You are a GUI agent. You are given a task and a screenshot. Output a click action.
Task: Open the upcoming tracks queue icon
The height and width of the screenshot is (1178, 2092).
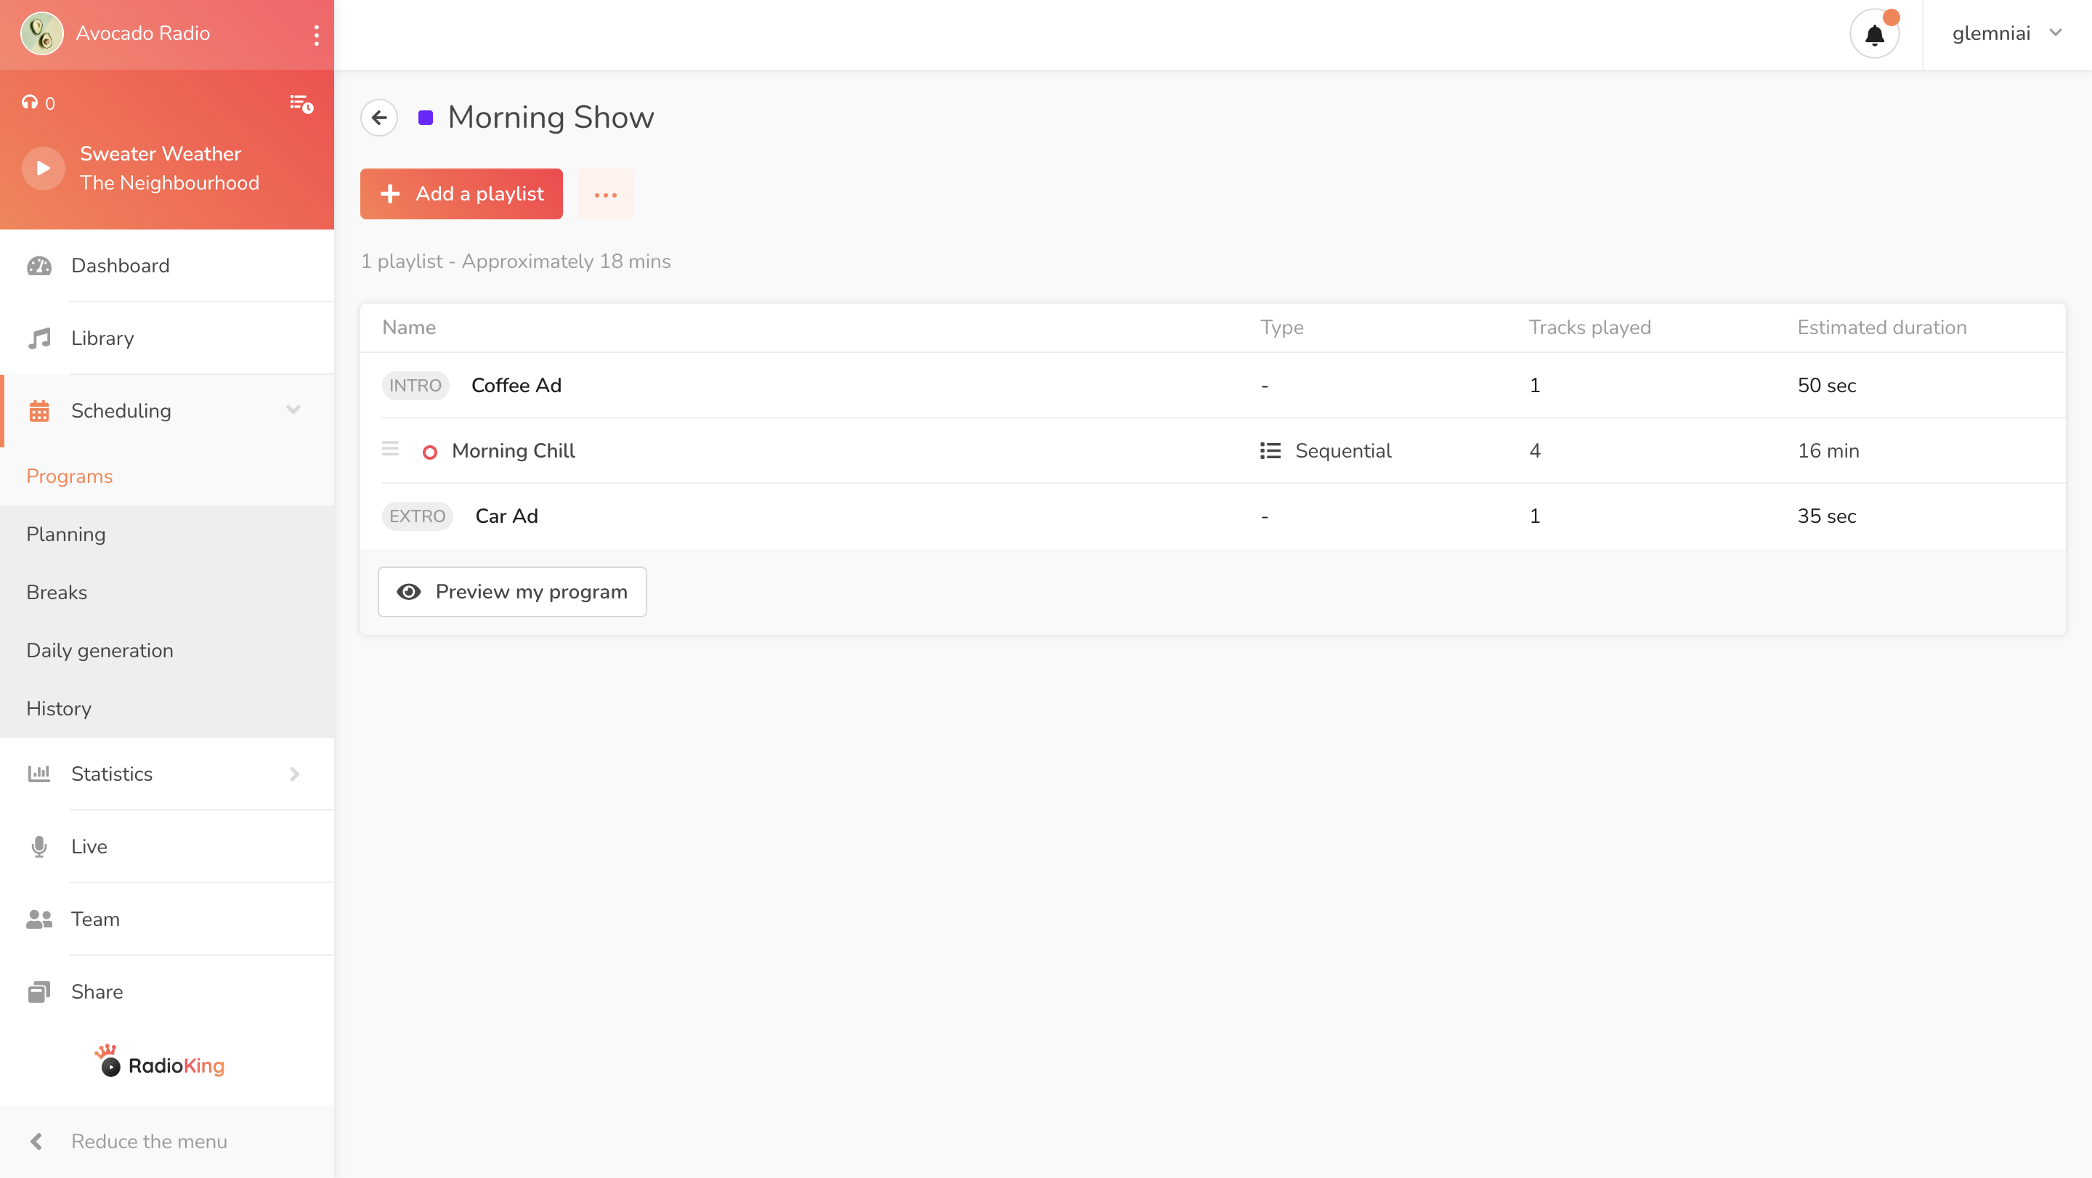301,103
